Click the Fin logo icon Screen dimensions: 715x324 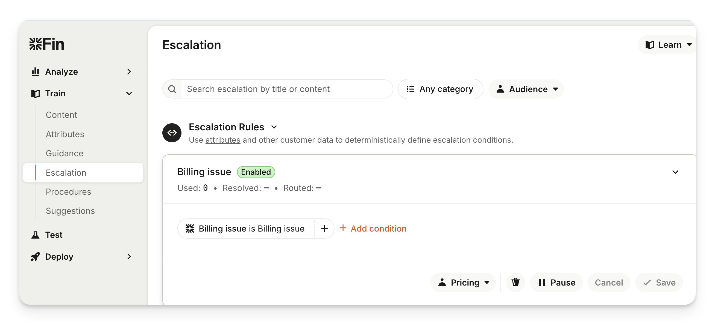(x=36, y=44)
